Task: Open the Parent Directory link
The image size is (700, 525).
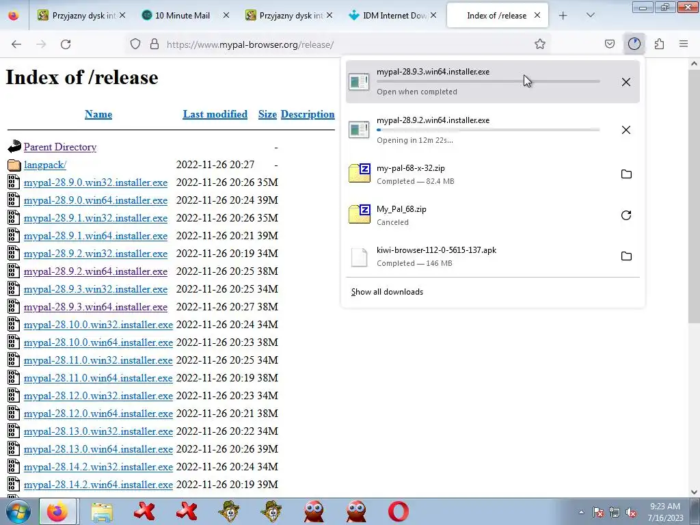Action: 60,147
